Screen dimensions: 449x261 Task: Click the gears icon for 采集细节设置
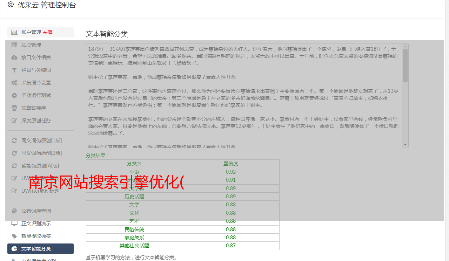point(14,83)
